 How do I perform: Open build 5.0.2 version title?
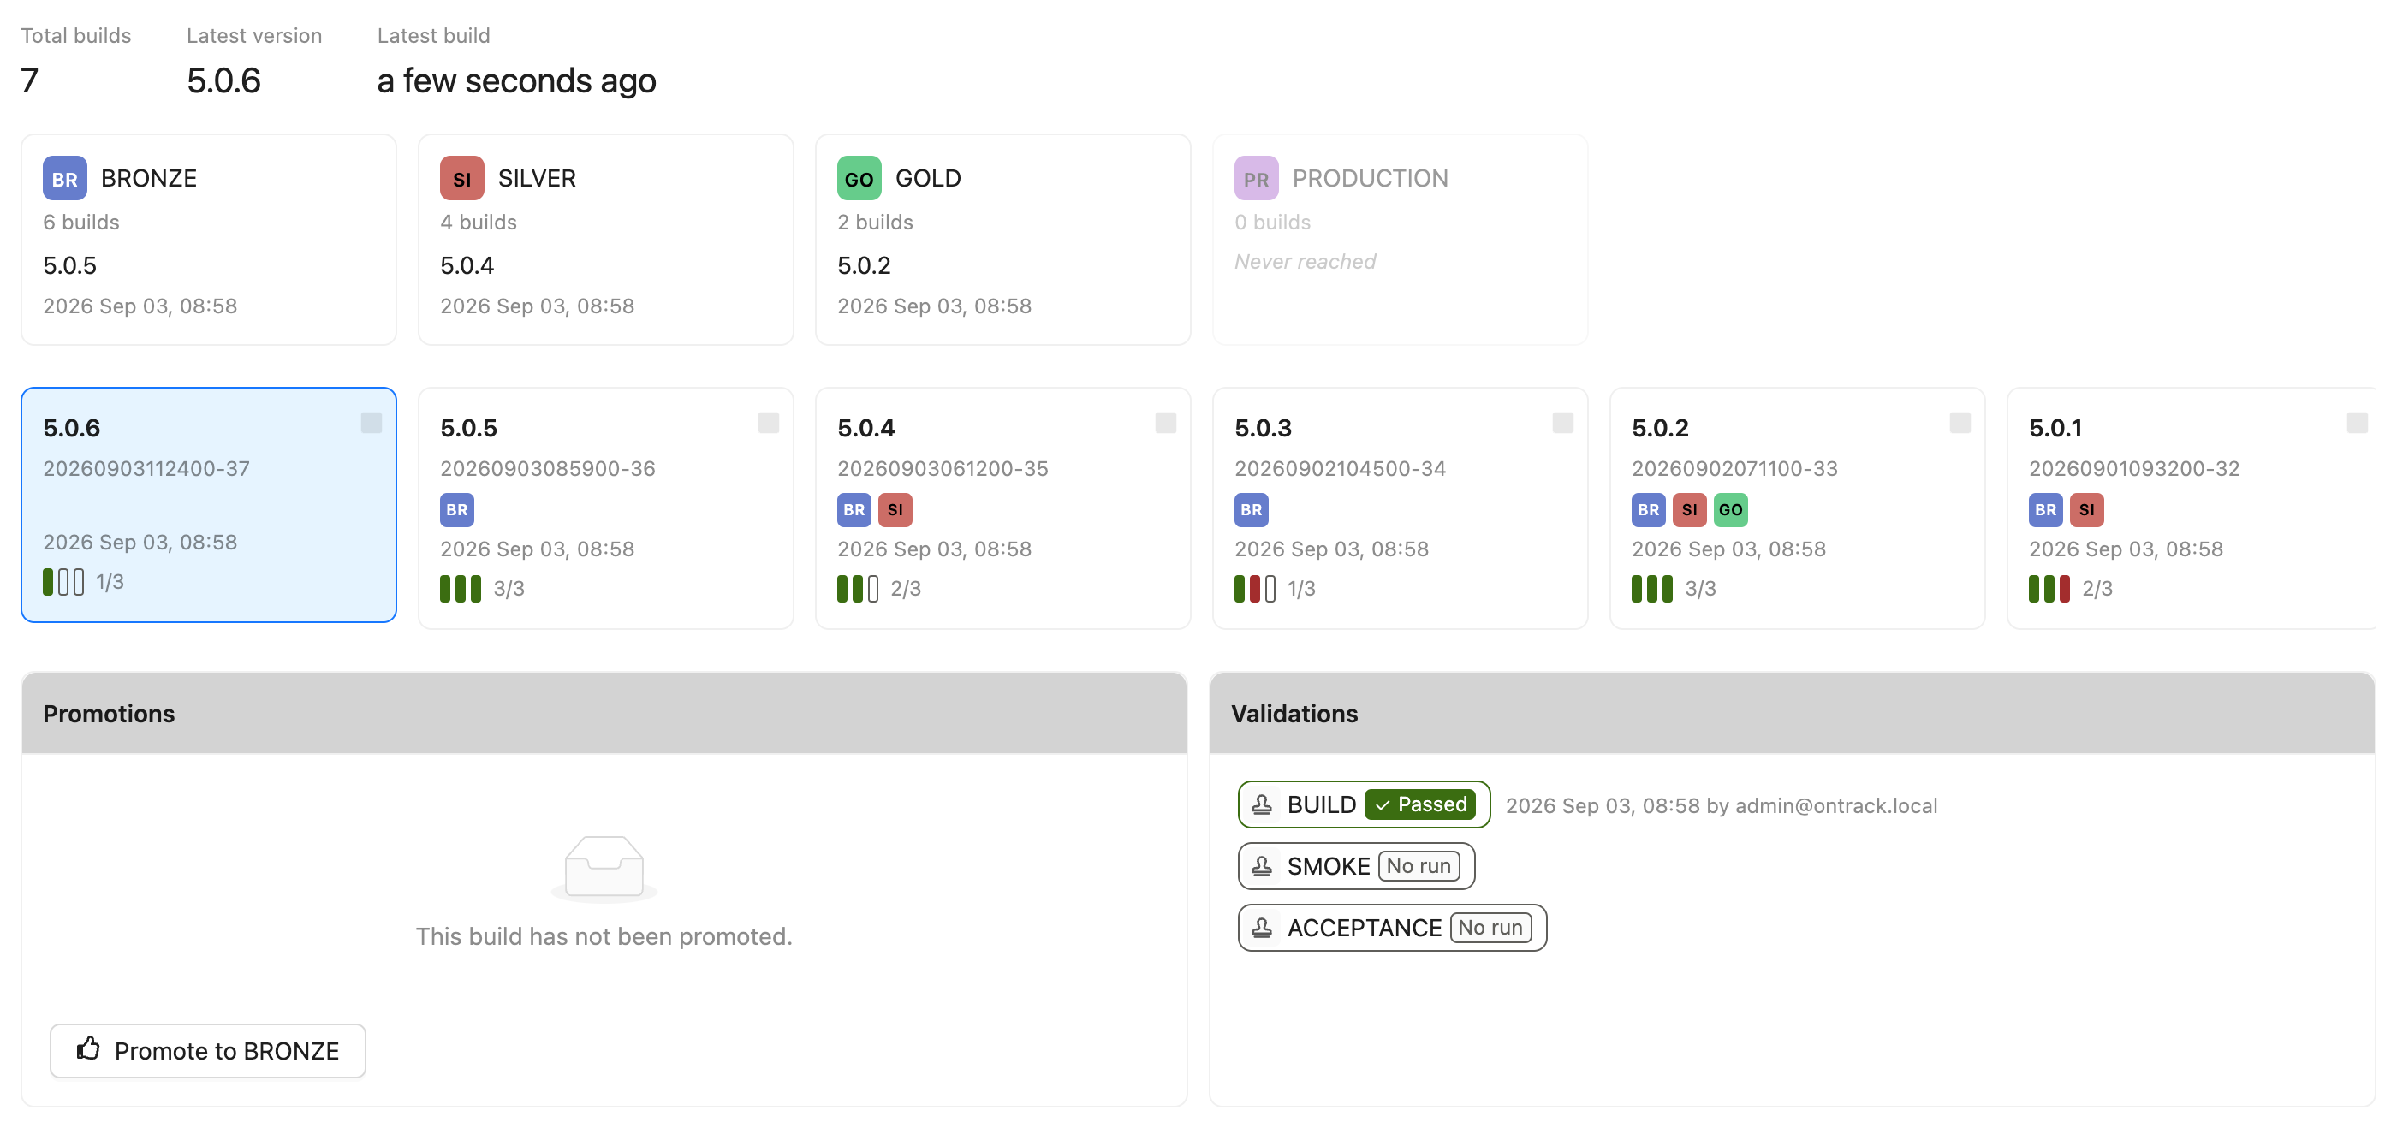click(1660, 428)
